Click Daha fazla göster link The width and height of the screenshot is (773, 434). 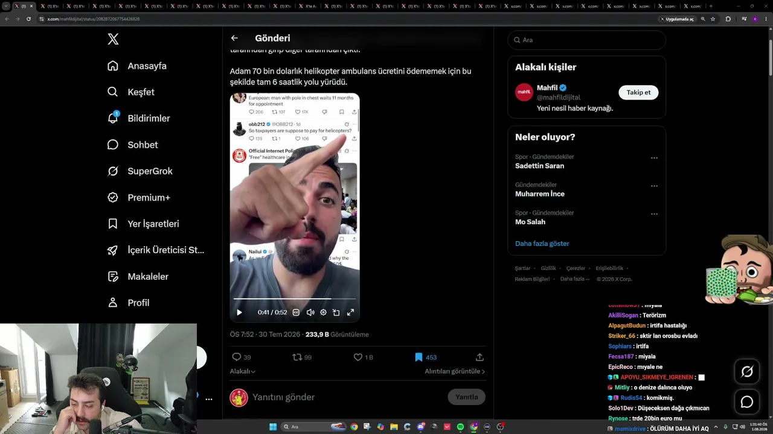(x=542, y=244)
